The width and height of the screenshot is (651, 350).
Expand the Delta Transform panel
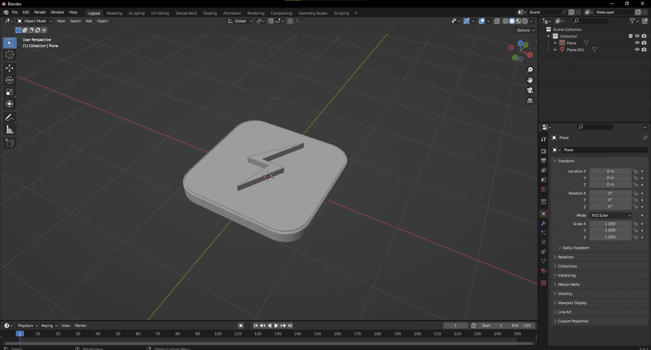[x=576, y=248]
